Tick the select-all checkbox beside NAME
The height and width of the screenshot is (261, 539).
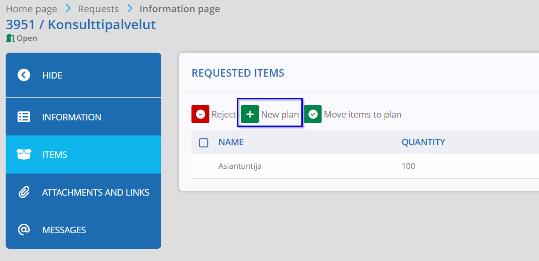tap(204, 142)
